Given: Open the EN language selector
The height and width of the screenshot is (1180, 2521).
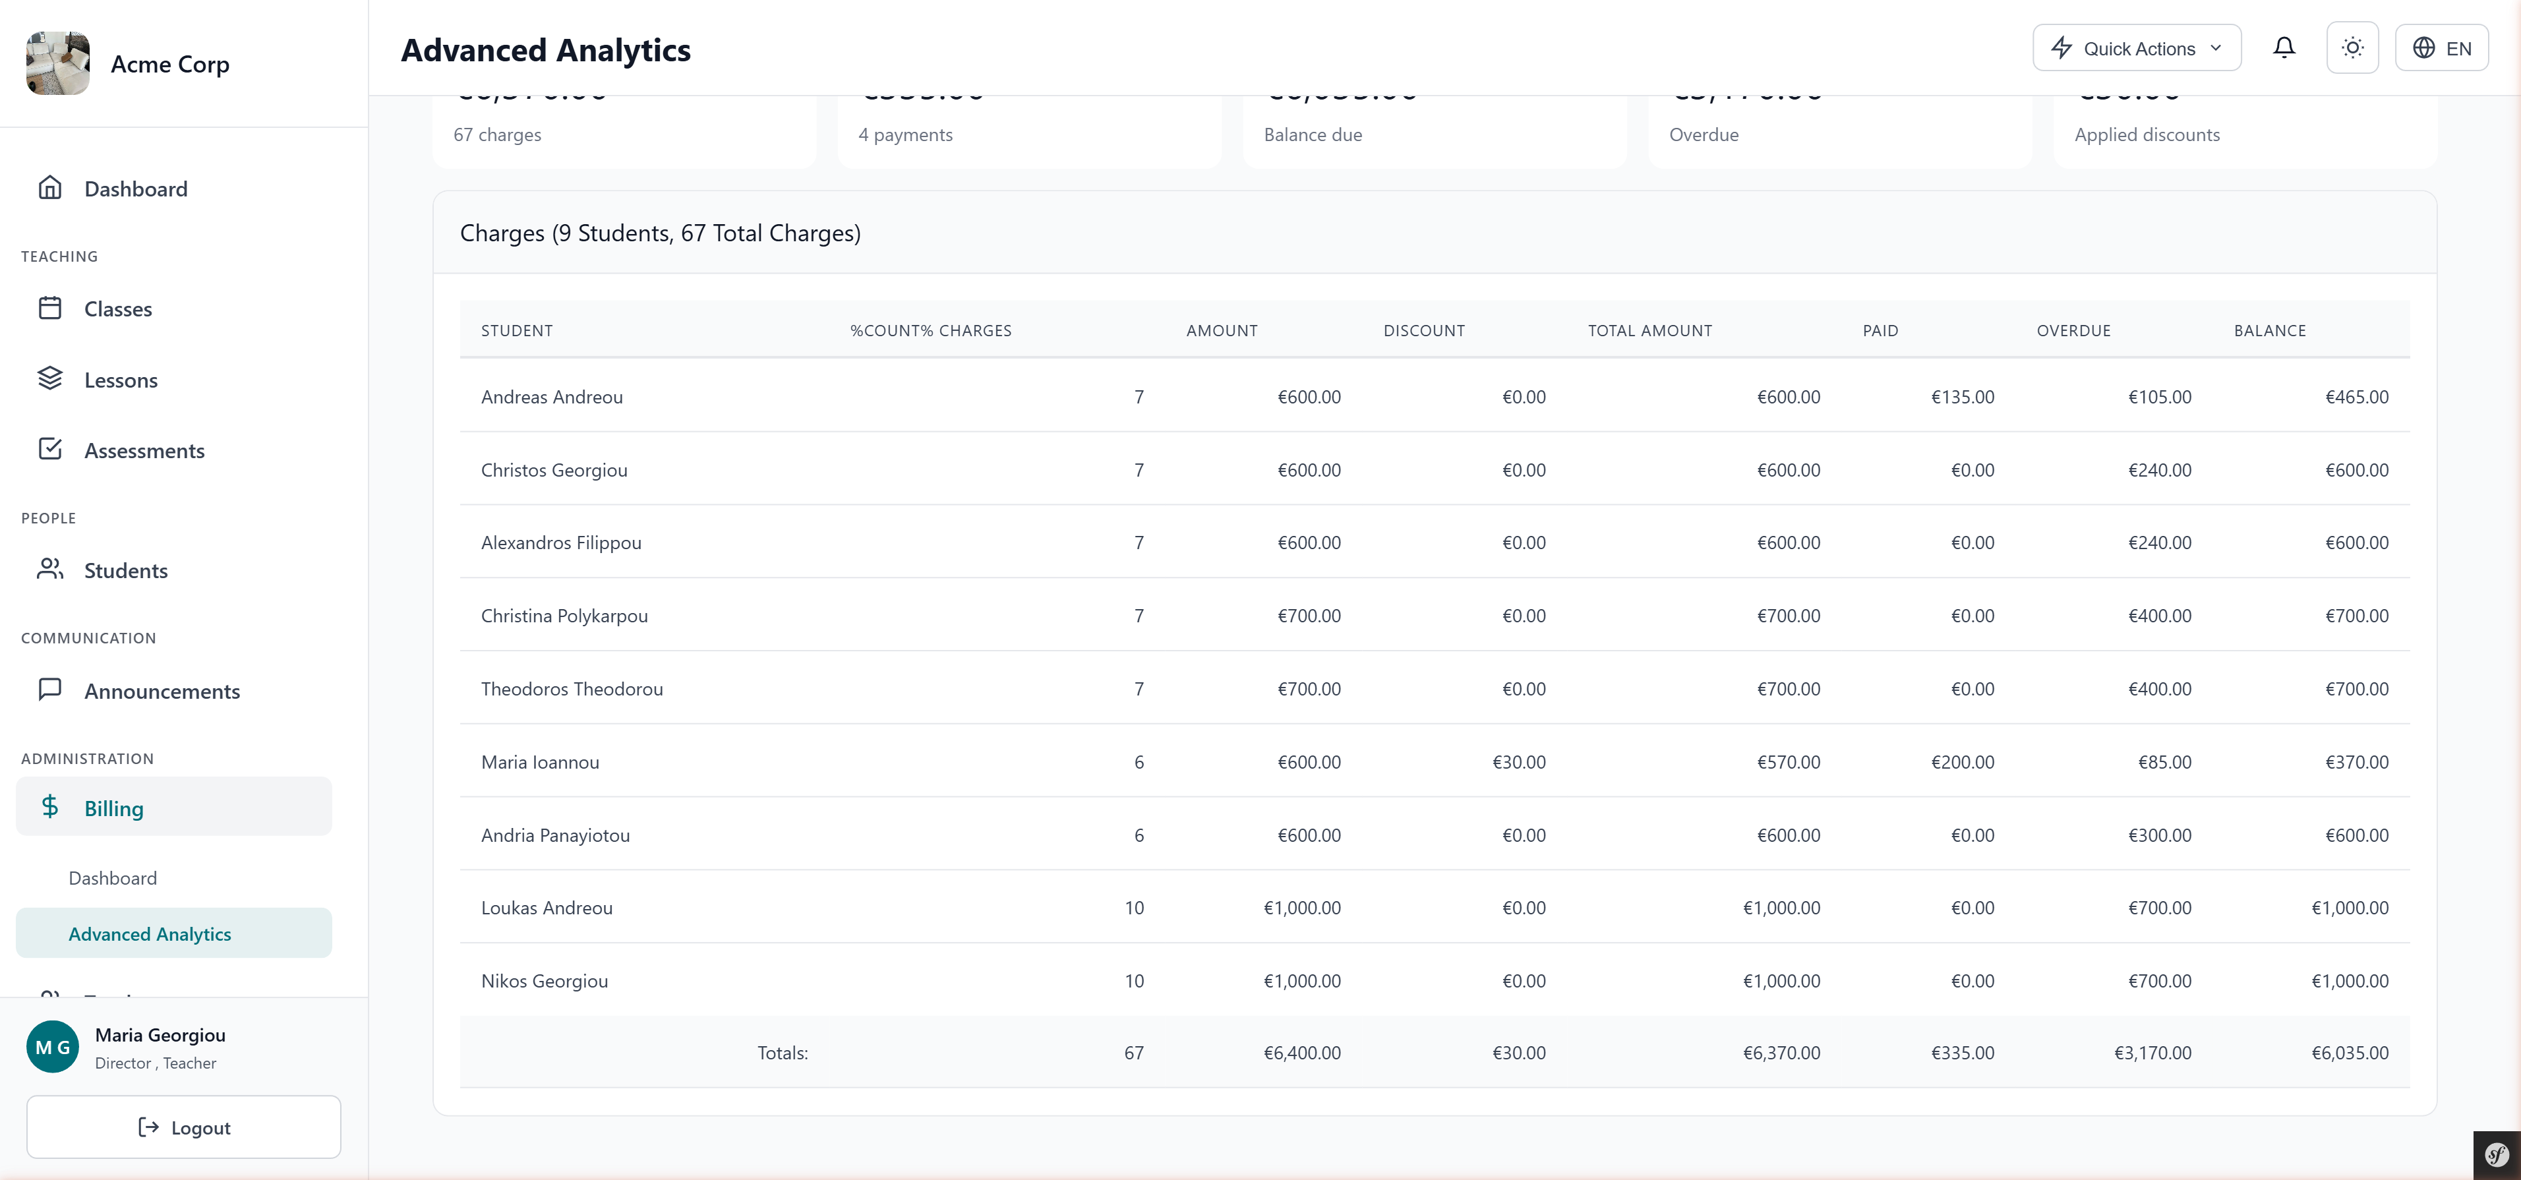Looking at the screenshot, I should point(2441,48).
